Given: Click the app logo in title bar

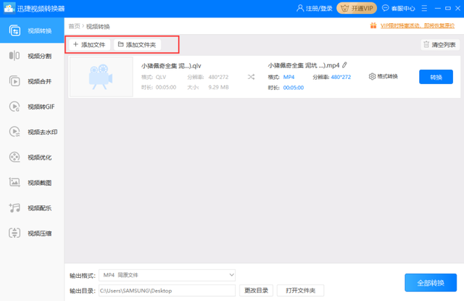Looking at the screenshot, I should [9, 8].
